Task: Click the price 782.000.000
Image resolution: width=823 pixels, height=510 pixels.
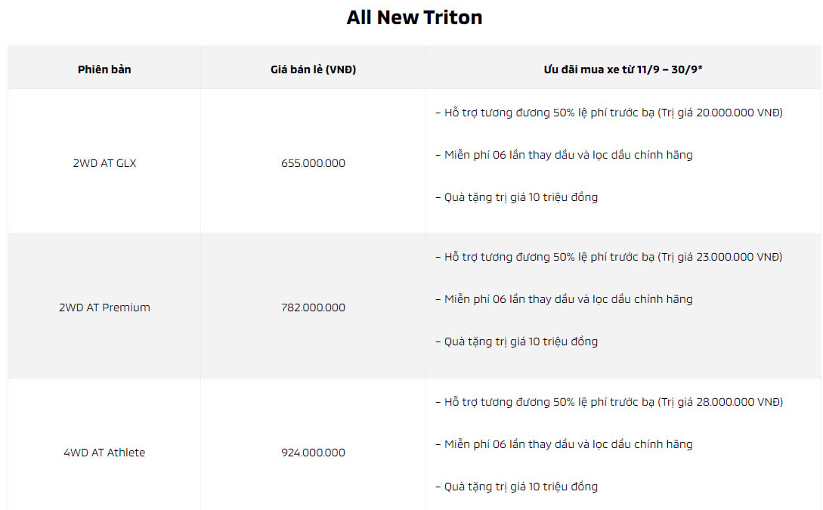Action: [313, 308]
